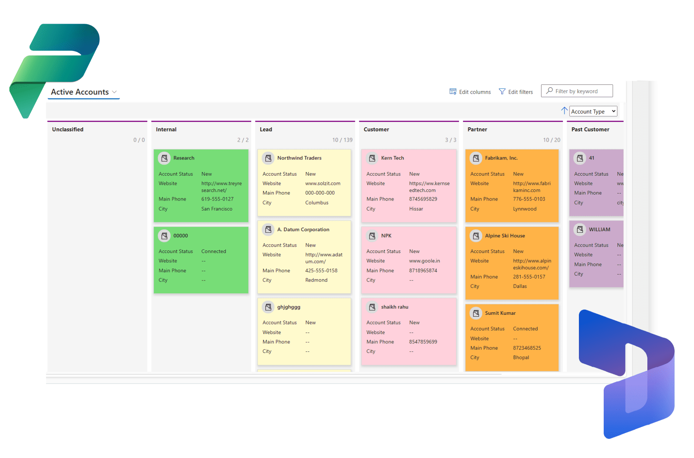
Task: Select the Lead column header
Action: pyautogui.click(x=266, y=129)
